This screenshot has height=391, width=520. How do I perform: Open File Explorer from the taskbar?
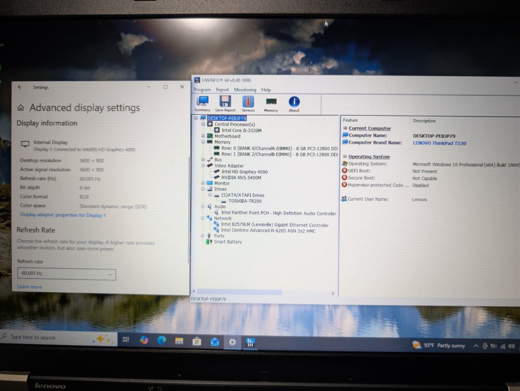pyautogui.click(x=179, y=341)
